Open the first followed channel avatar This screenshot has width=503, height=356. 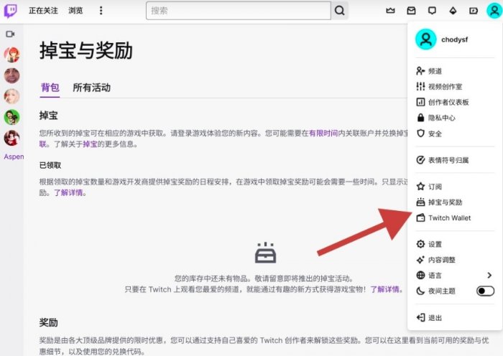[11, 55]
